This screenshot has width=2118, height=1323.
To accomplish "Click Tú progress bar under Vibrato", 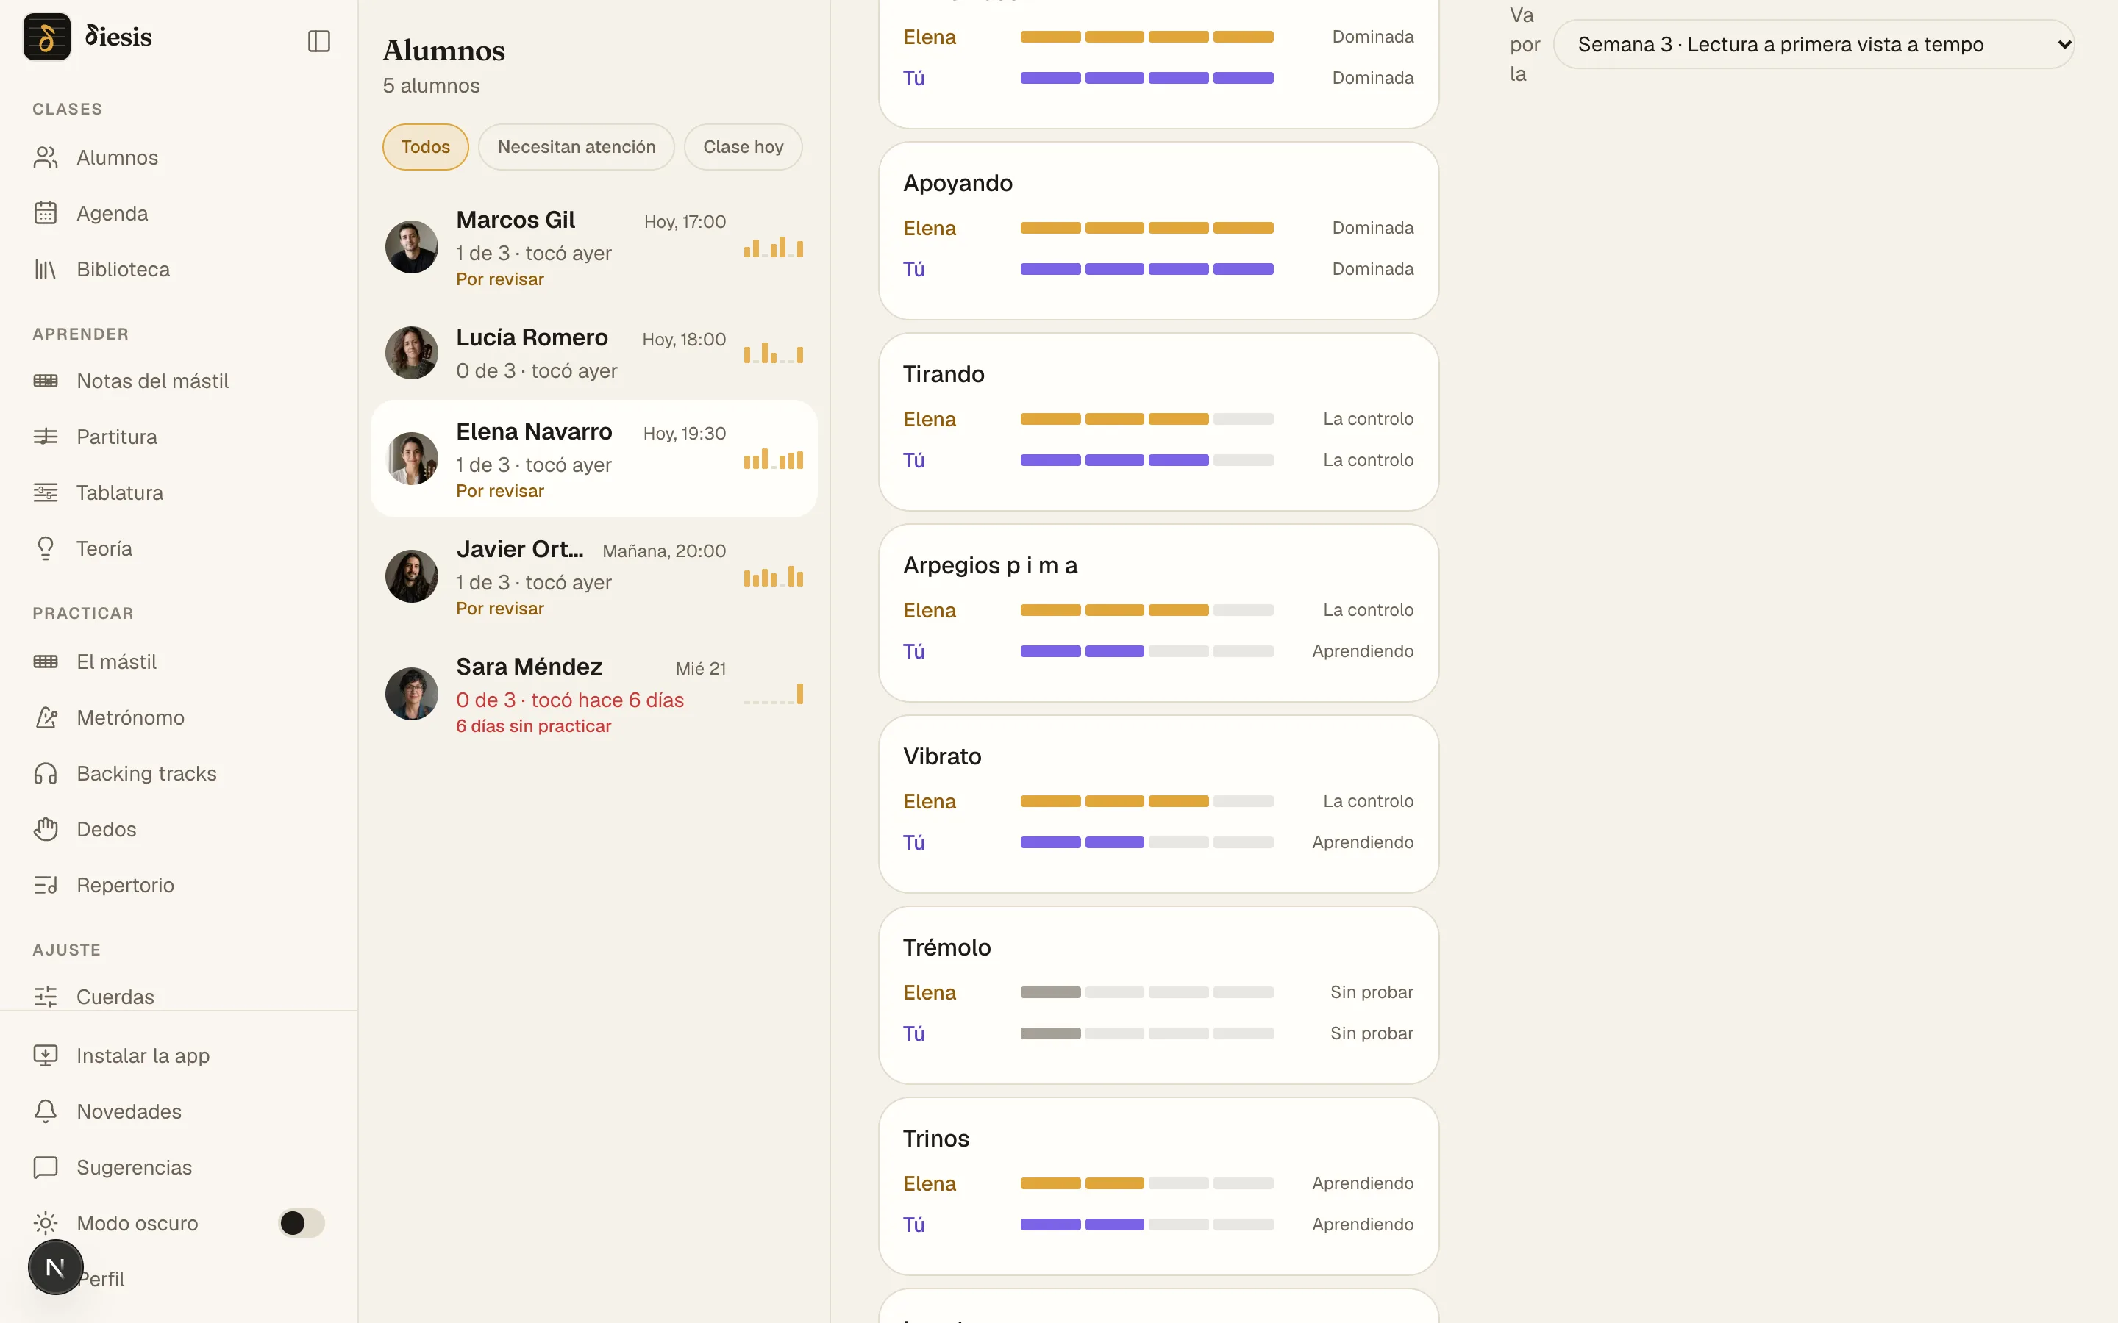I will click(x=1147, y=842).
